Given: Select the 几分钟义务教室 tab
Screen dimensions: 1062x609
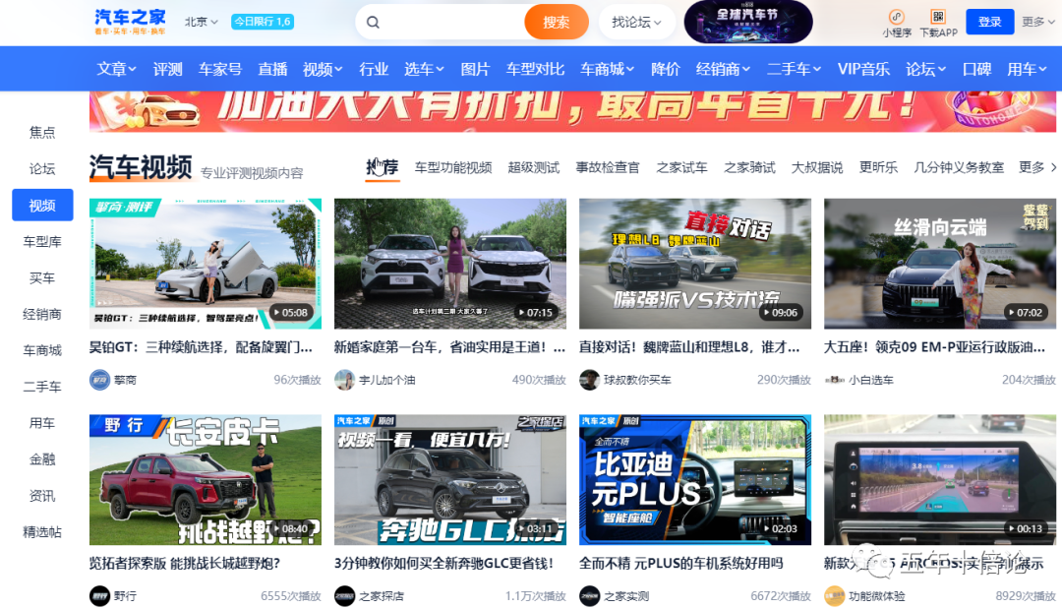Looking at the screenshot, I should [x=959, y=167].
